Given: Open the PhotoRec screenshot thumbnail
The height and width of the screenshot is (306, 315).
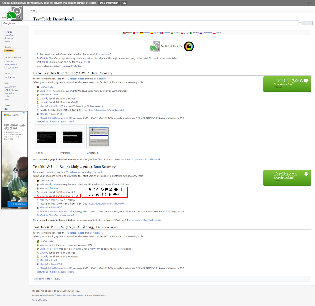Looking at the screenshot, I should 72,137.
